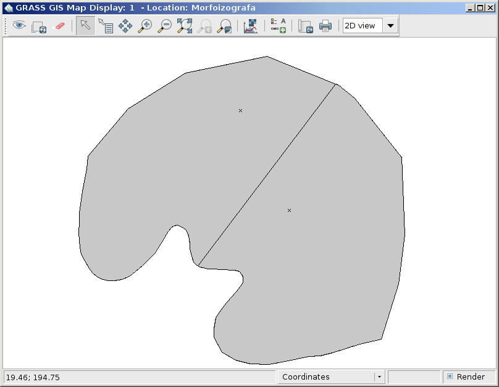This screenshot has width=499, height=387.
Task: Zoom to selected map extent
Action: [x=184, y=25]
